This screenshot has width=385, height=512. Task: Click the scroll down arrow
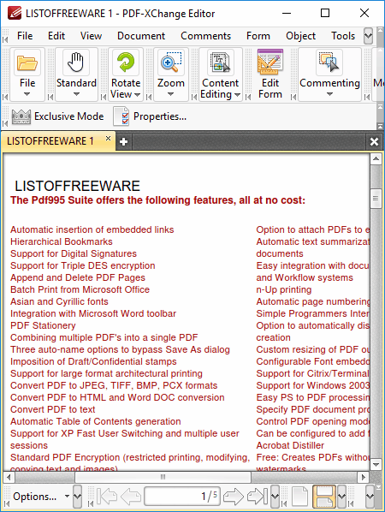376,464
